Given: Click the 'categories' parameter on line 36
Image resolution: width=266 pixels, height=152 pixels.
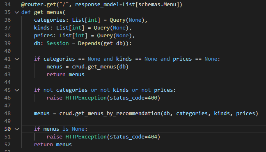Looking at the screenshot, I should coord(50,20).
